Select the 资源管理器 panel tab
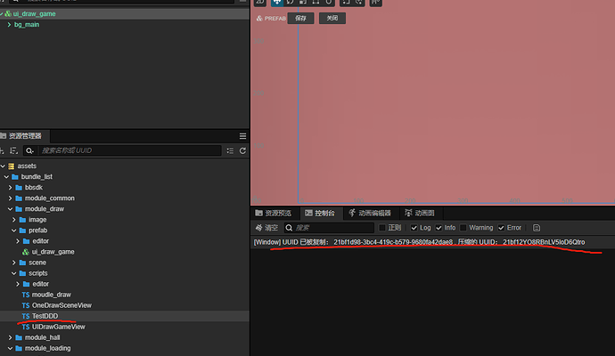Screen dimensions: 615x356 click(x=24, y=136)
